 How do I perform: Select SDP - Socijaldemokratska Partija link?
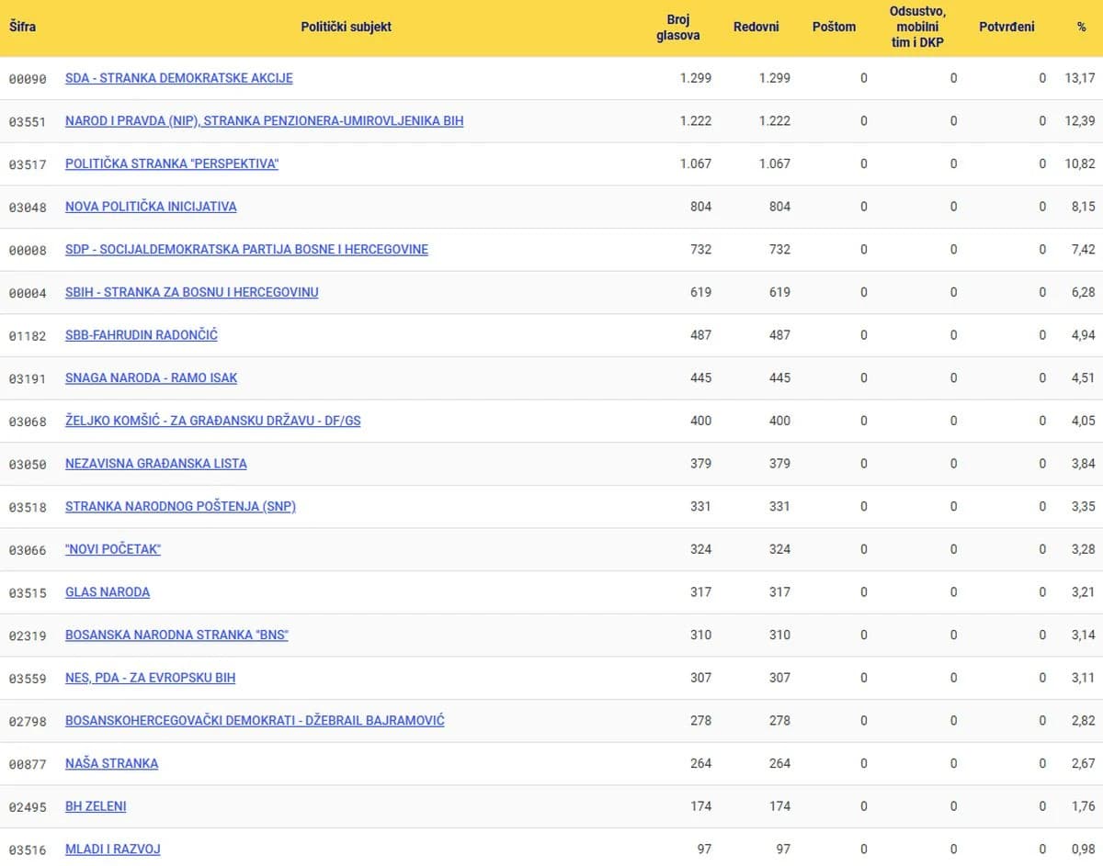click(x=246, y=249)
